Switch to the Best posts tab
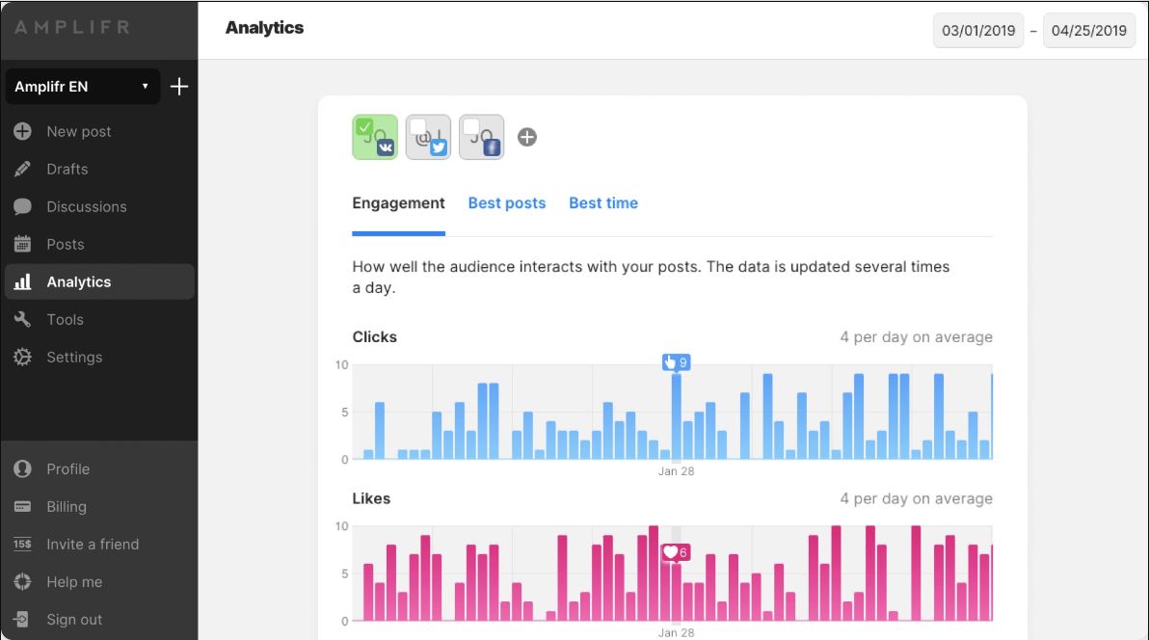Image resolution: width=1149 pixels, height=640 pixels. 507,203
